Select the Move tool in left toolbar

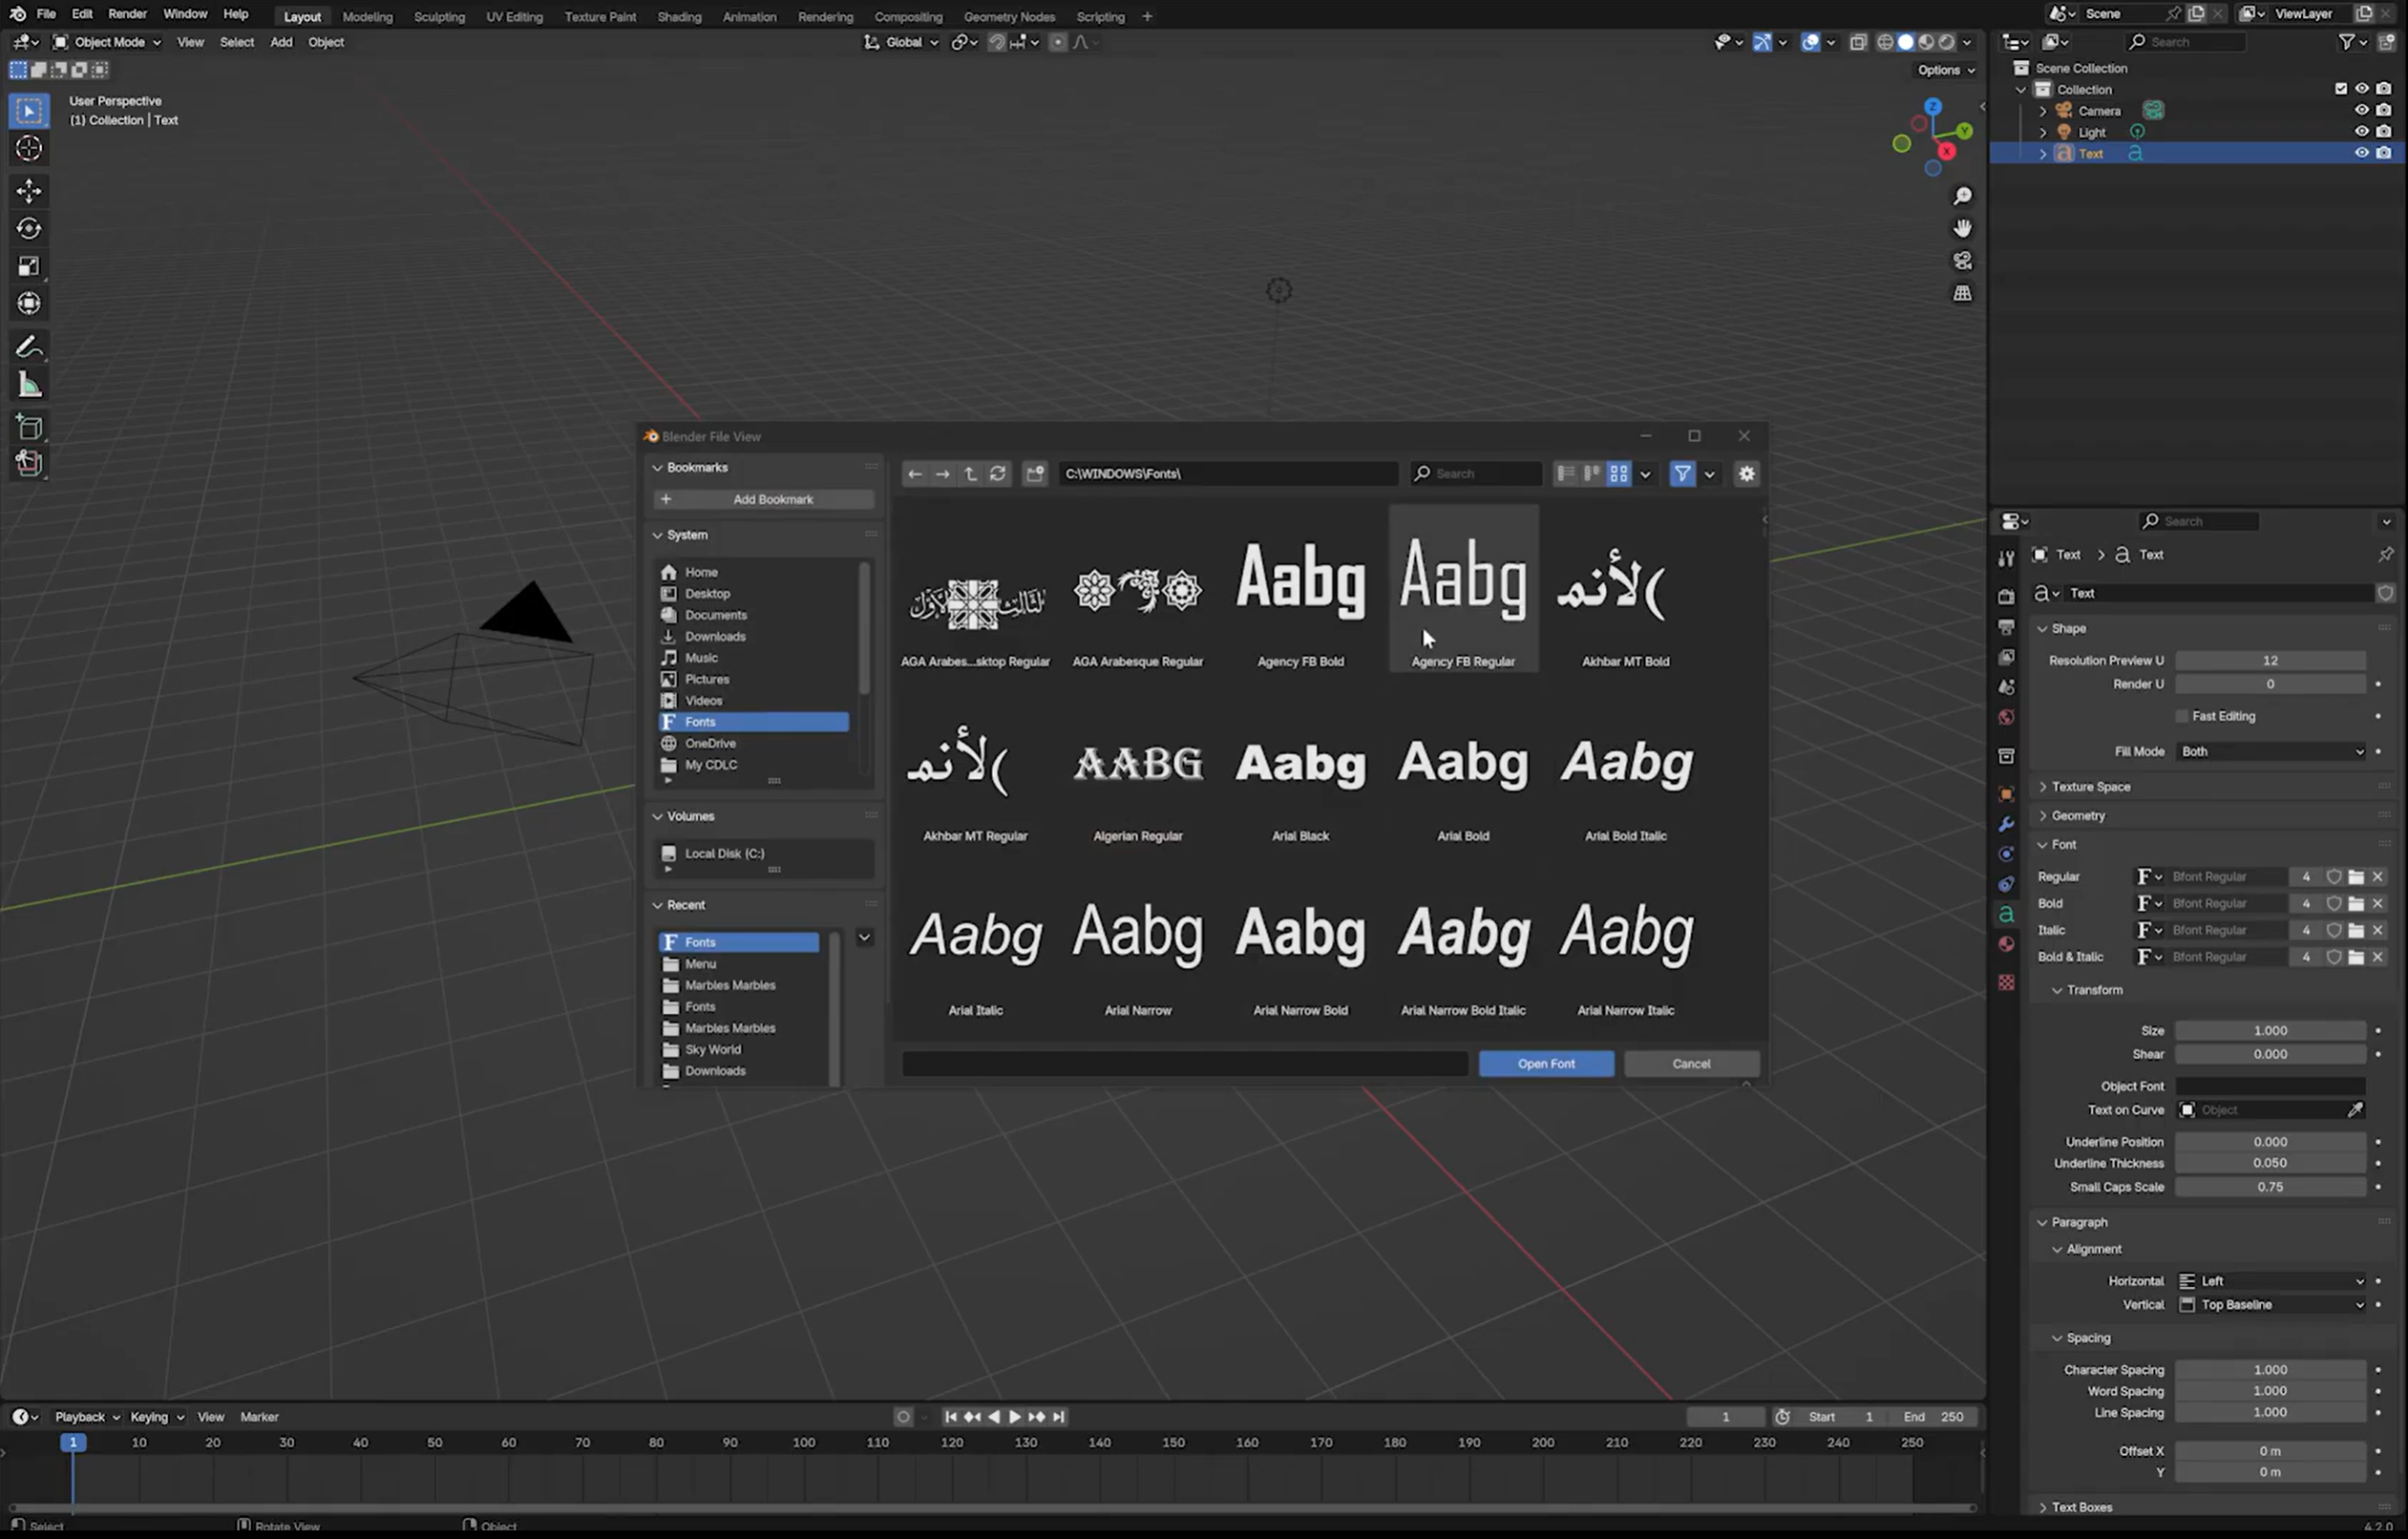(x=29, y=190)
